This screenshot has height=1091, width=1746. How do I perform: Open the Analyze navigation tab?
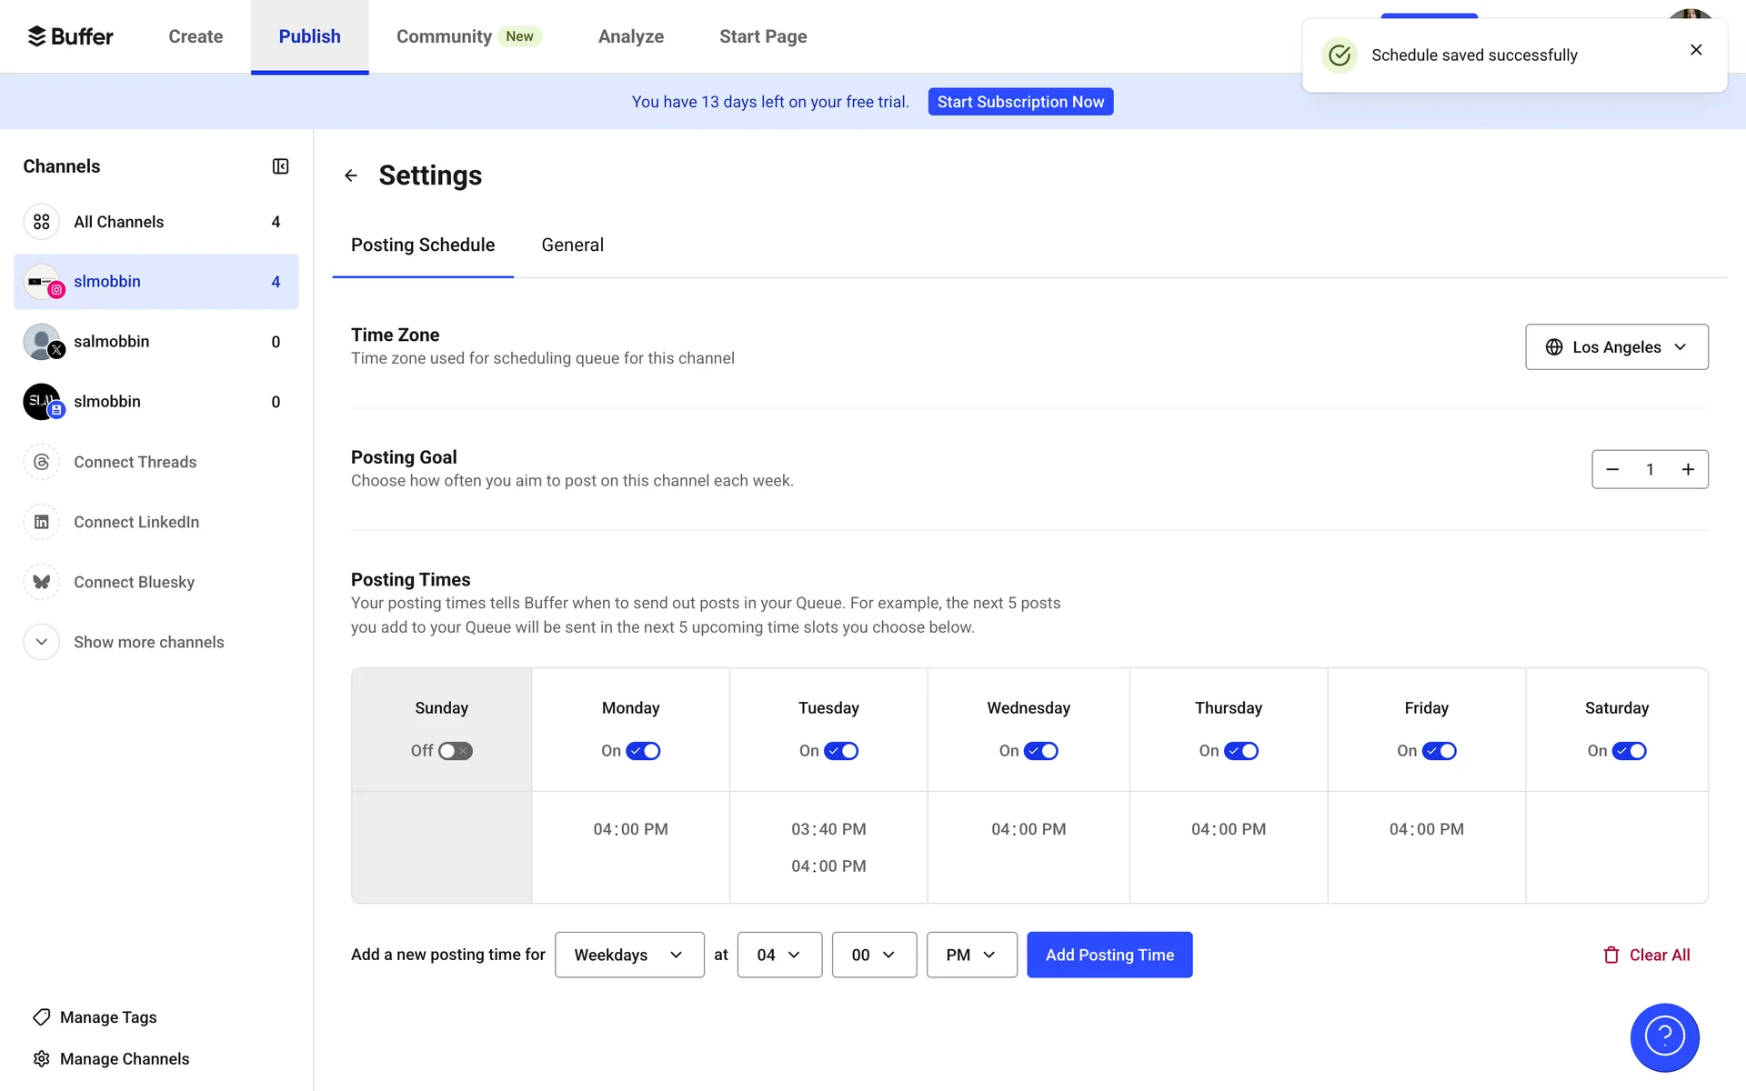(x=630, y=36)
